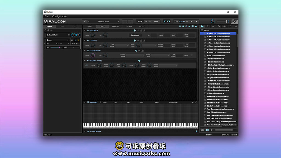Add a new part with the plus icon
Viewport: 281px width, 158px height.
point(48,30)
